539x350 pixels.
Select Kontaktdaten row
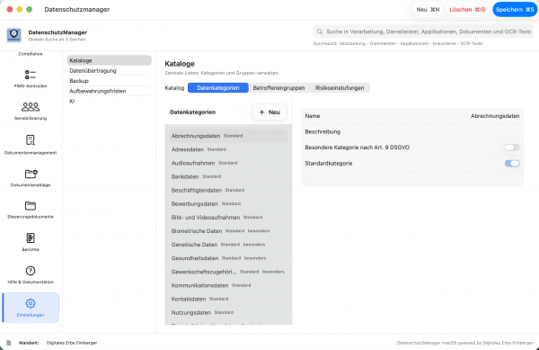[228, 299]
